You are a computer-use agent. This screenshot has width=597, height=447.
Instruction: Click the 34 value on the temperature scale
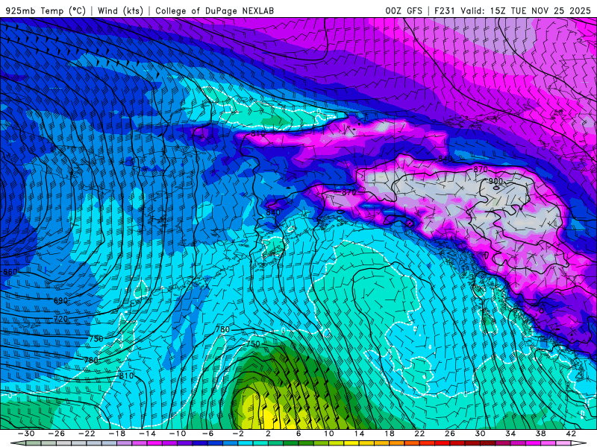click(510, 434)
